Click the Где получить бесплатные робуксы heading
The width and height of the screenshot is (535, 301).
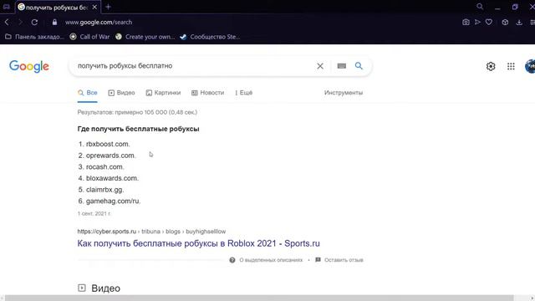point(138,129)
